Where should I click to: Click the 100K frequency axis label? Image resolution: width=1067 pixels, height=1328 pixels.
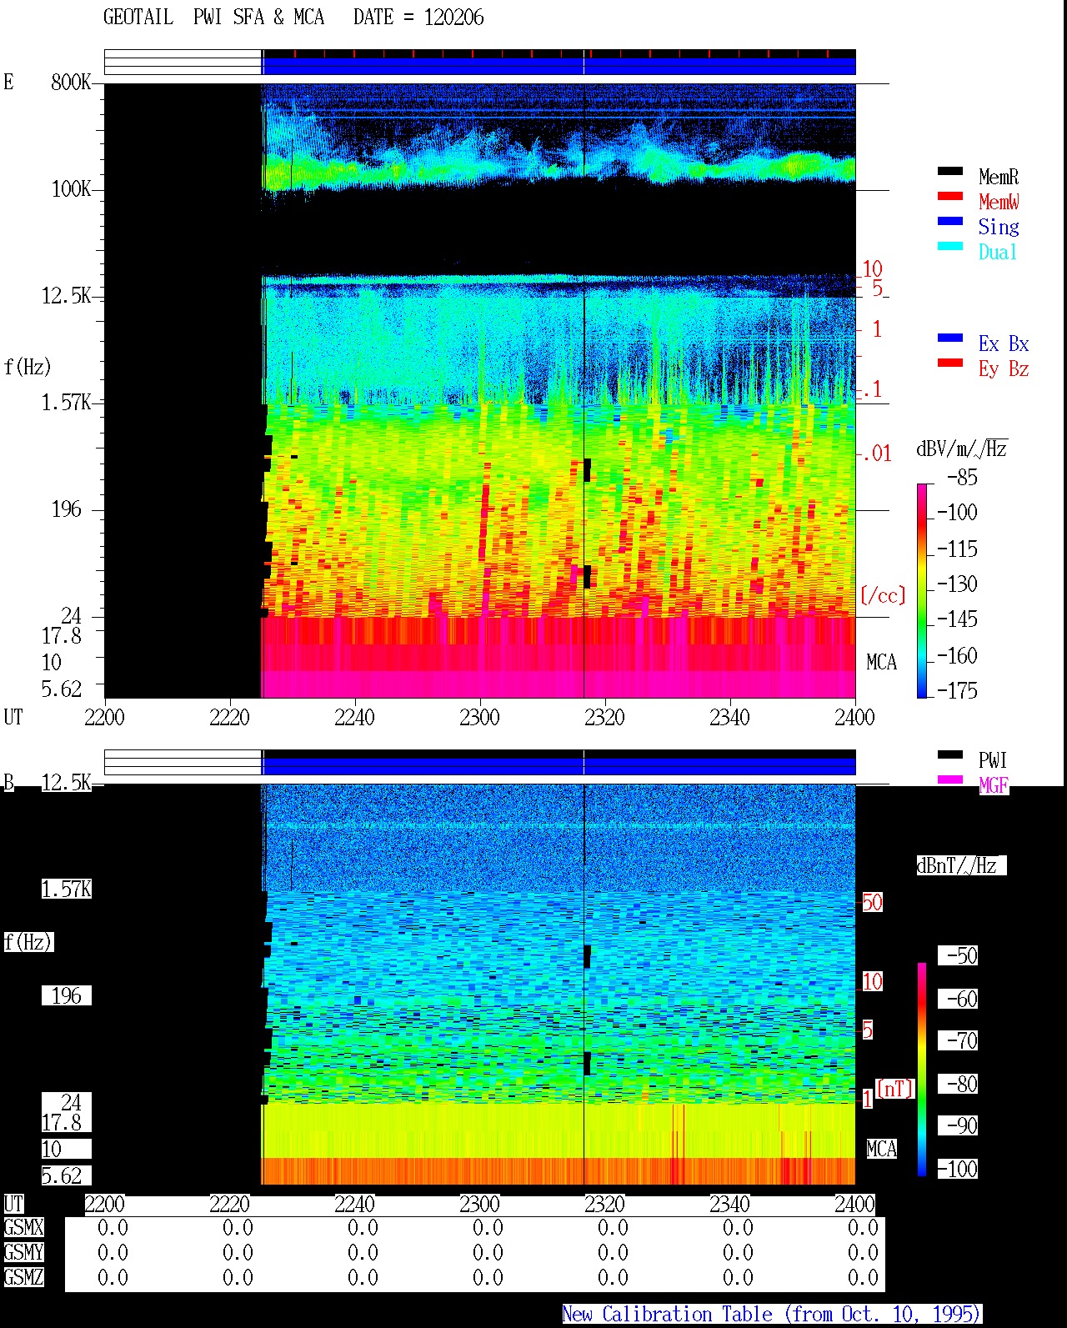click(71, 189)
